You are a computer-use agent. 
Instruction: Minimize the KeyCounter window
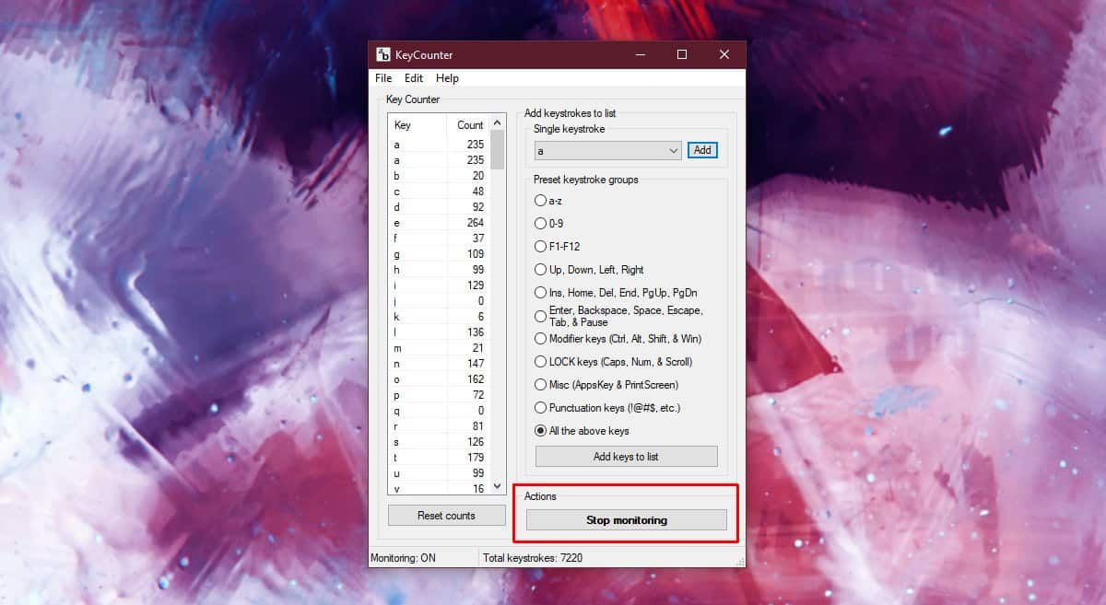tap(639, 54)
